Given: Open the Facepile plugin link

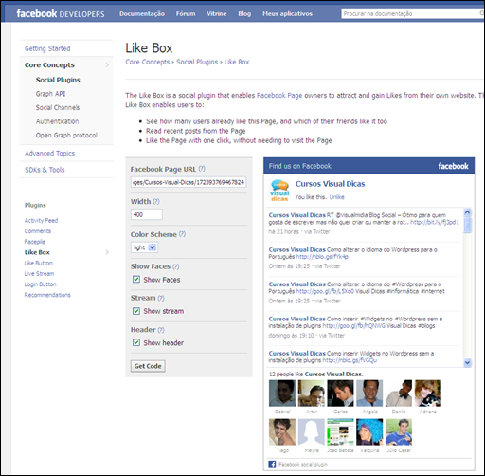Looking at the screenshot, I should pos(35,242).
